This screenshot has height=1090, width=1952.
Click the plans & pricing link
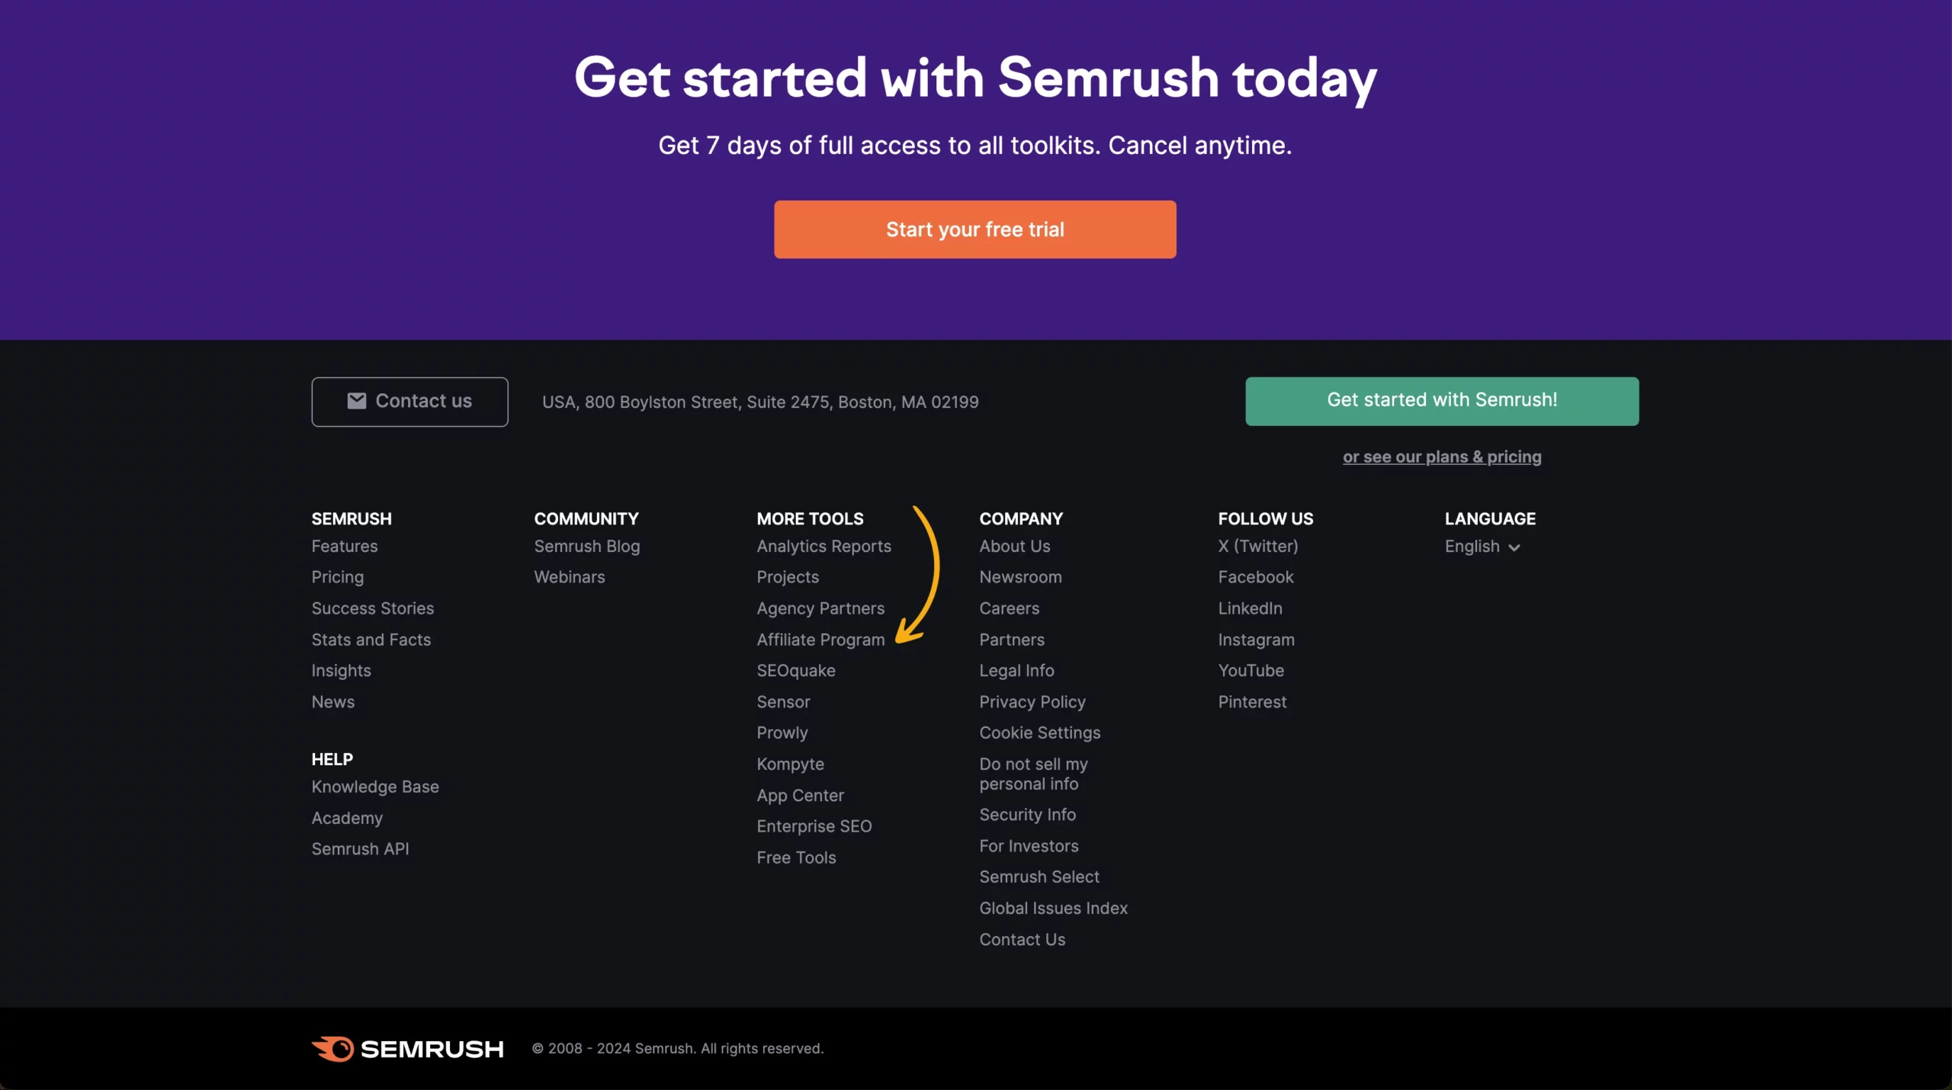pos(1441,457)
